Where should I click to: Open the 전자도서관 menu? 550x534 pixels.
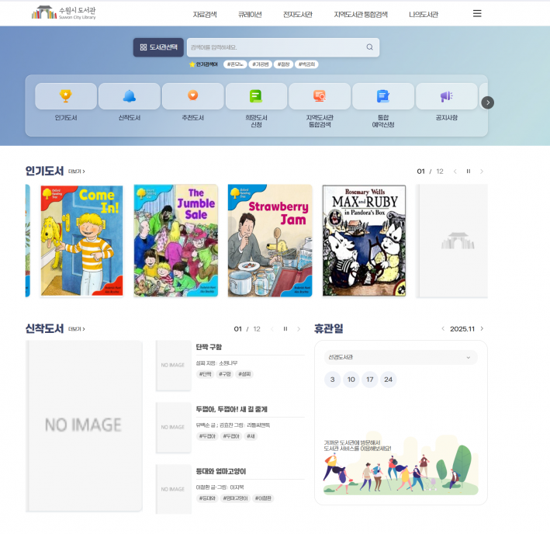(x=297, y=15)
